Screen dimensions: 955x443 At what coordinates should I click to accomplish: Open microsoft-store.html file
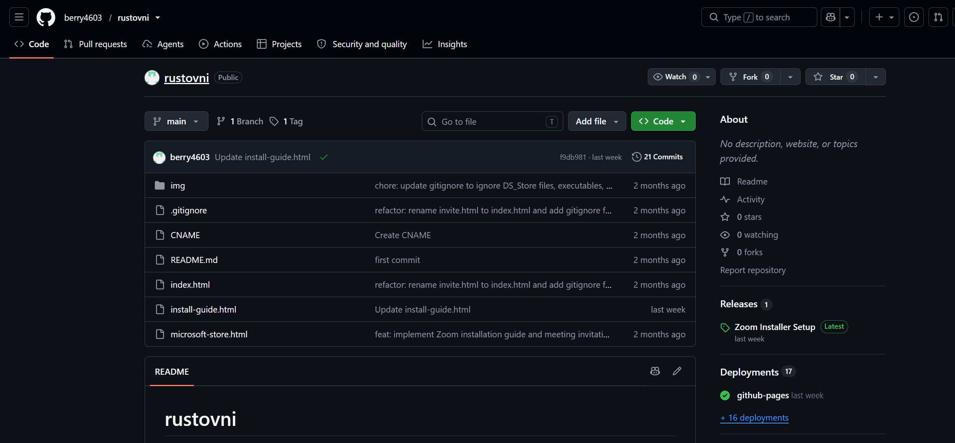pos(209,334)
